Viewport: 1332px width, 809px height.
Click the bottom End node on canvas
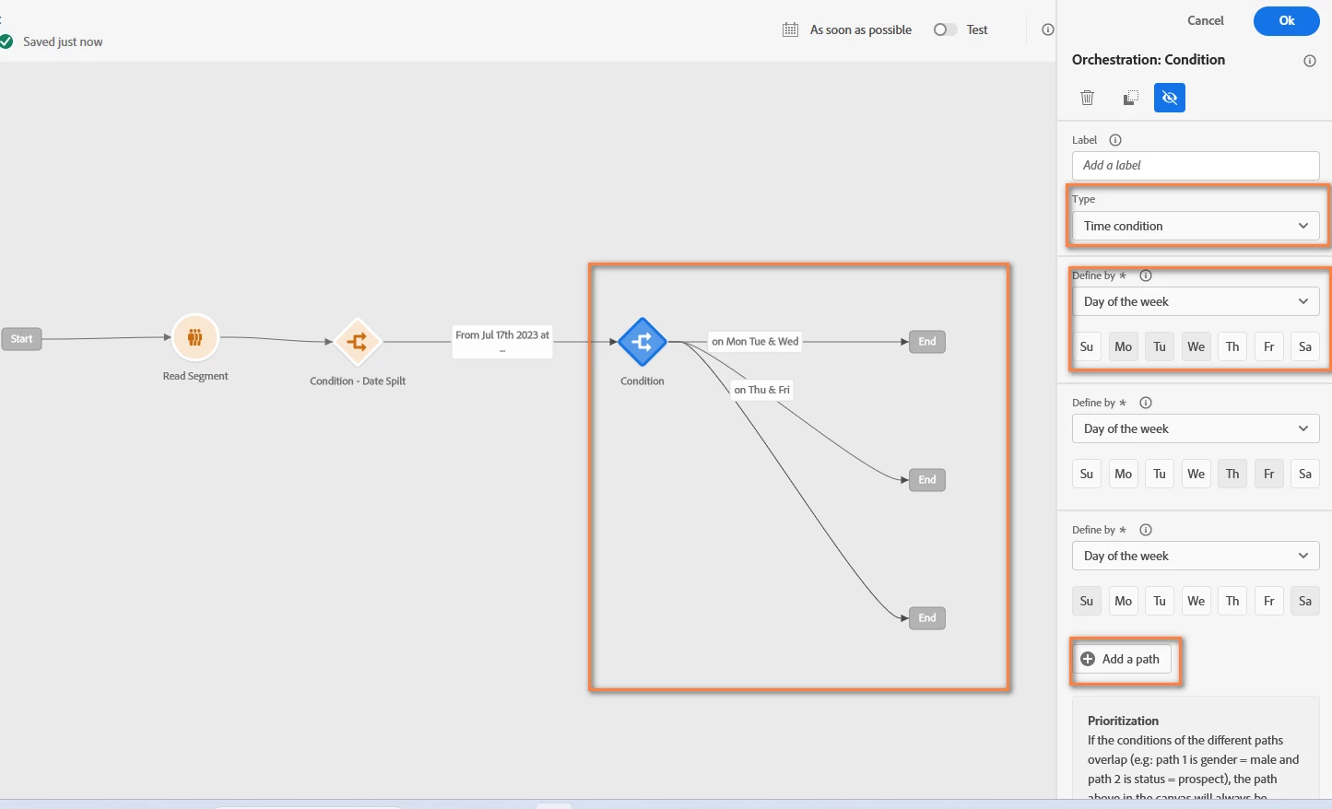927,618
